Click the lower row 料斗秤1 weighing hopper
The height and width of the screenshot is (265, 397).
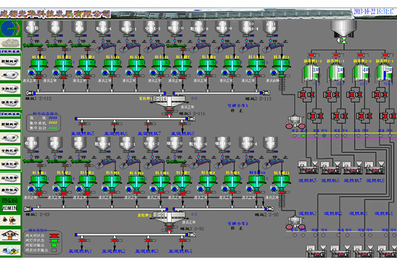[40, 182]
